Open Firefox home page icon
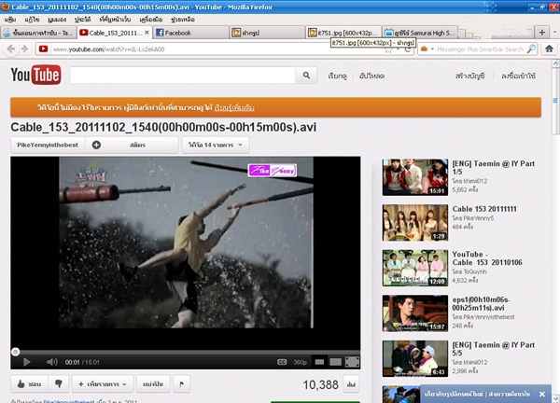This screenshot has width=560, height=403. pos(549,49)
